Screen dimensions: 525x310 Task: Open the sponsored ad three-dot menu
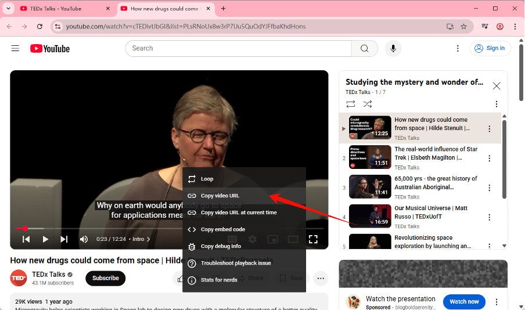(497, 302)
